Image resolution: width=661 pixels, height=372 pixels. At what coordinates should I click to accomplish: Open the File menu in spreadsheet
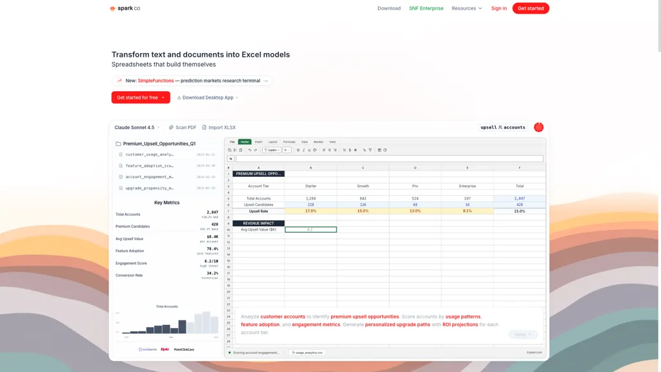(232, 142)
